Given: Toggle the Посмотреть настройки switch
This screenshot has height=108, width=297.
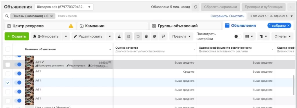Looking at the screenshot, I should (x=238, y=36).
